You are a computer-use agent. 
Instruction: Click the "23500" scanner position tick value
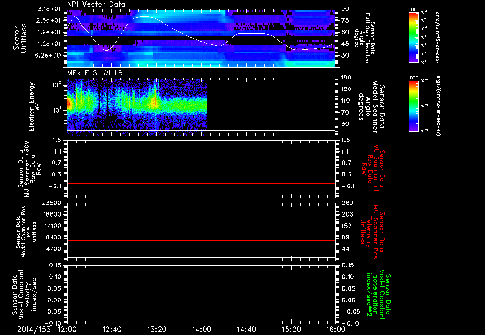(x=52, y=203)
